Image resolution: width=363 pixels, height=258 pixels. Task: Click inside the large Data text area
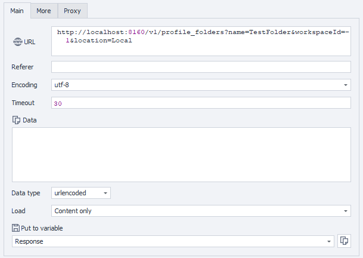tap(181, 154)
